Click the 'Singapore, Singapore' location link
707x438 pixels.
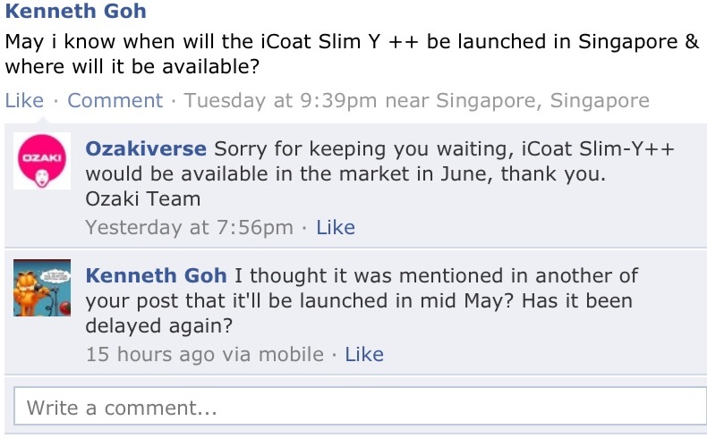coord(542,100)
